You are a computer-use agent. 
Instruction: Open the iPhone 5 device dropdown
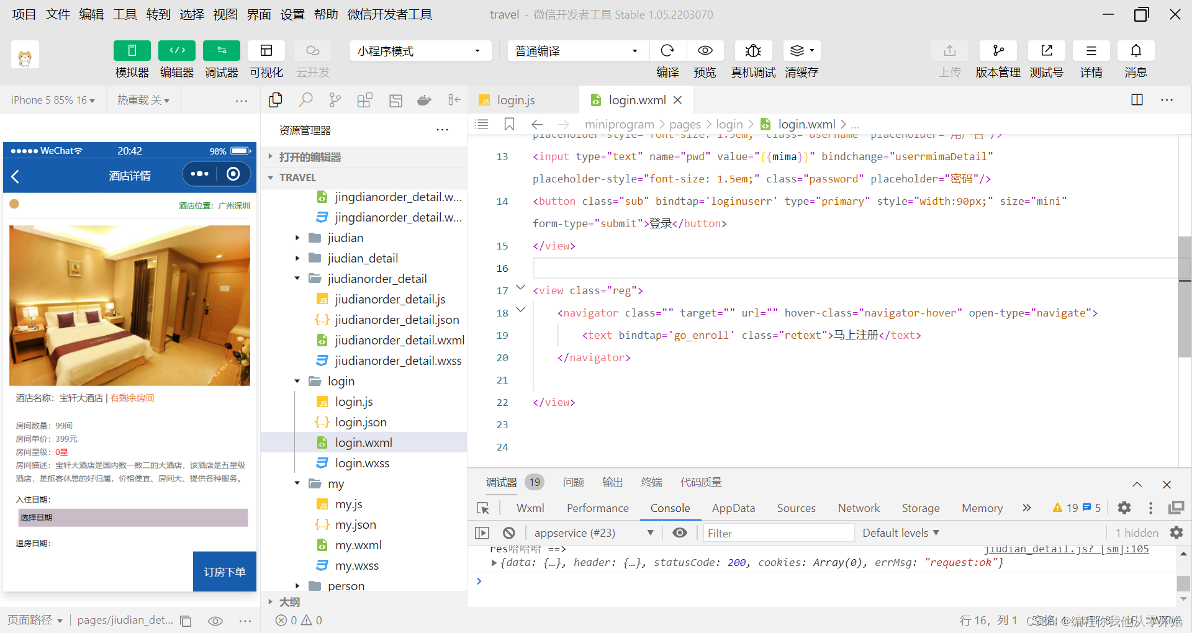point(53,100)
